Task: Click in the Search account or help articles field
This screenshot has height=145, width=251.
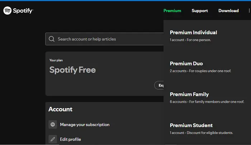Action: pyautogui.click(x=104, y=39)
